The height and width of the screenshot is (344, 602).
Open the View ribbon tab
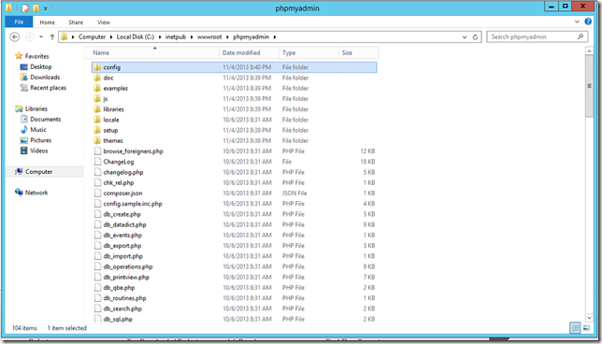pyautogui.click(x=104, y=22)
